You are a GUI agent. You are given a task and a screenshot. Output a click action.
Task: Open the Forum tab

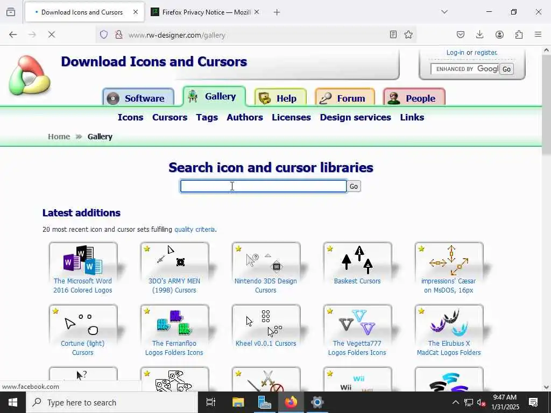click(345, 98)
